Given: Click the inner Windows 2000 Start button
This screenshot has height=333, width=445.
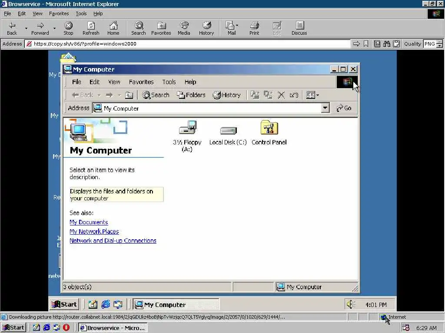Looking at the screenshot, I should (x=64, y=304).
